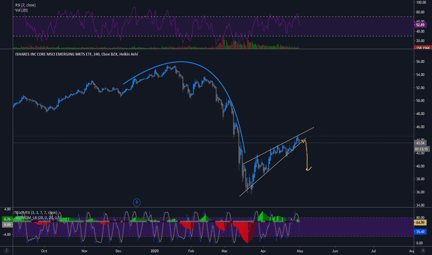
Task: Click the Apr label on time axis
Action: pos(263,251)
